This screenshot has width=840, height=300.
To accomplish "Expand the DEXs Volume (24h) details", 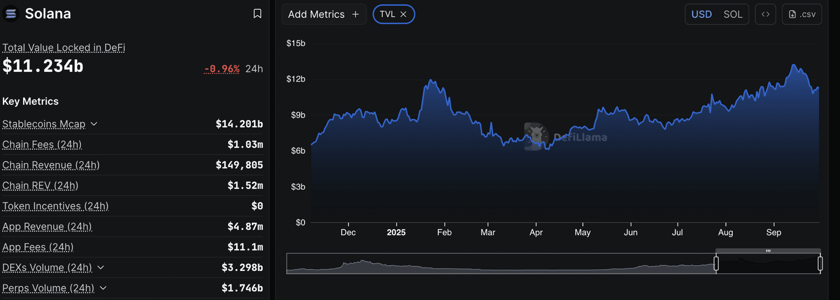I will pos(101,268).
